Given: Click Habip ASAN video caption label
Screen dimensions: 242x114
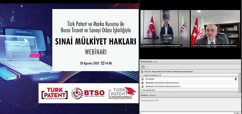Looking at the screenshot, I should (216, 46).
